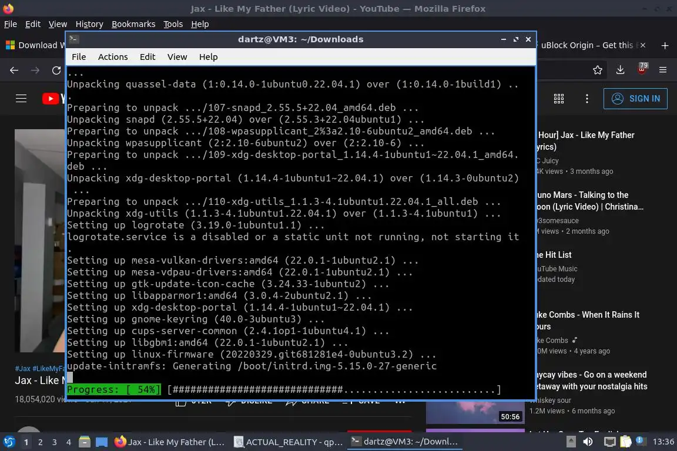Open The Hit List playlist link
This screenshot has height=451, width=677.
[x=554, y=255]
